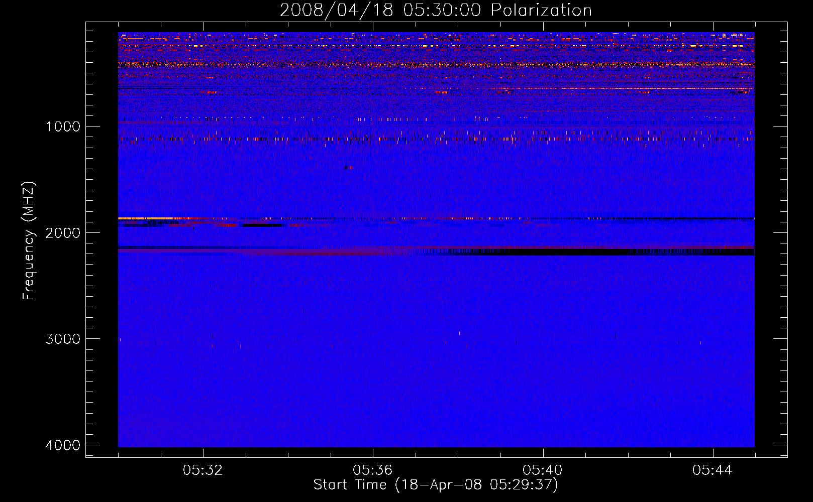Click the 4000 frequency tick label
The height and width of the screenshot is (502, 813).
[63, 445]
